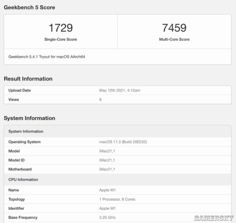Click the System Information section heading
The height and width of the screenshot is (223, 236).
[x=30, y=118]
